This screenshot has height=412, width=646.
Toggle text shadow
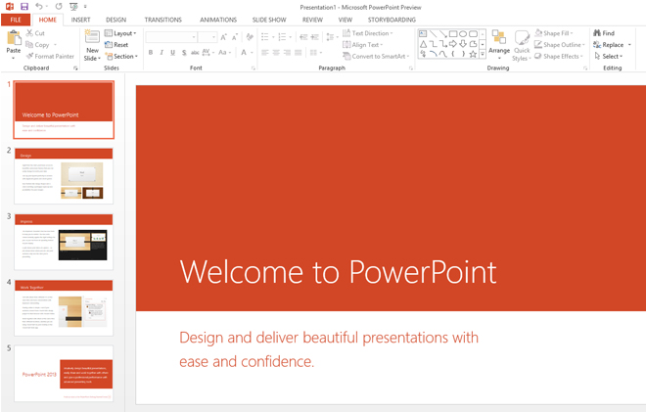pyautogui.click(x=184, y=52)
